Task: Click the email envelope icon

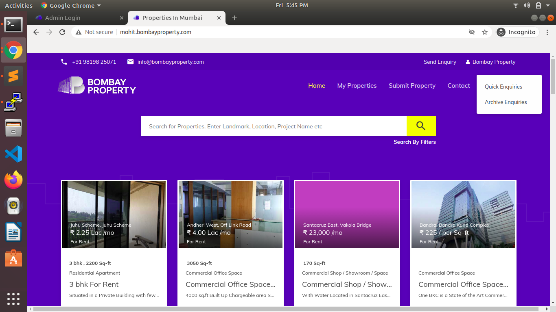Action: coord(130,62)
